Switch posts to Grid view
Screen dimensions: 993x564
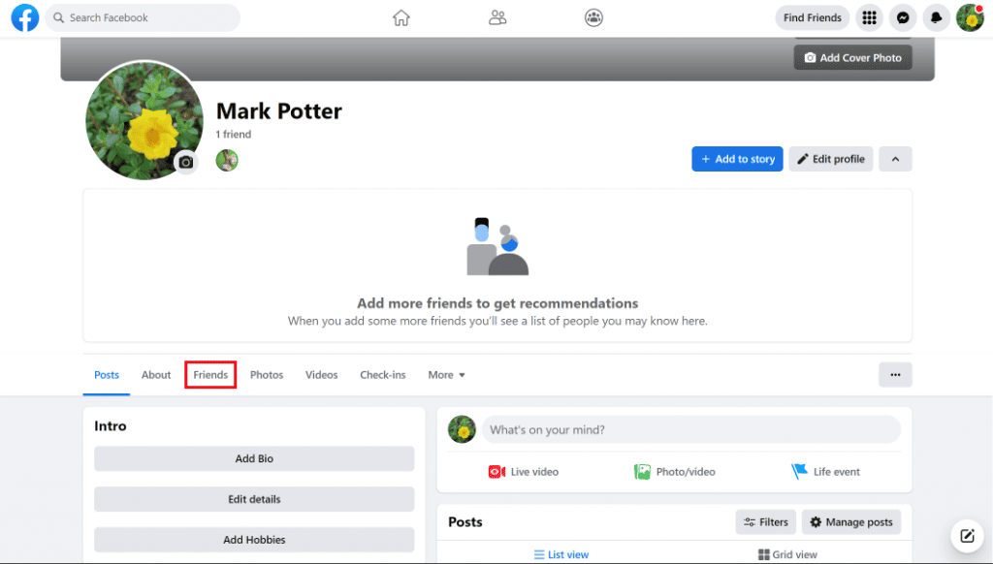(787, 553)
